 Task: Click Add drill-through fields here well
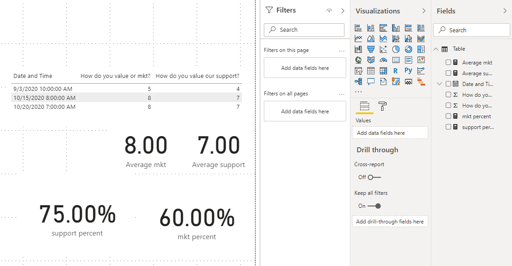[390, 221]
